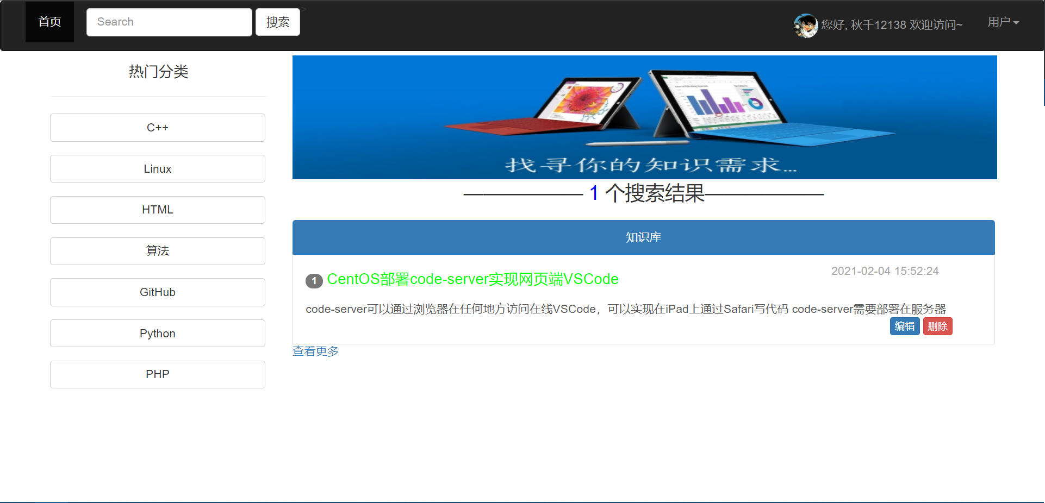
Task: Select the C++ category
Action: click(157, 128)
